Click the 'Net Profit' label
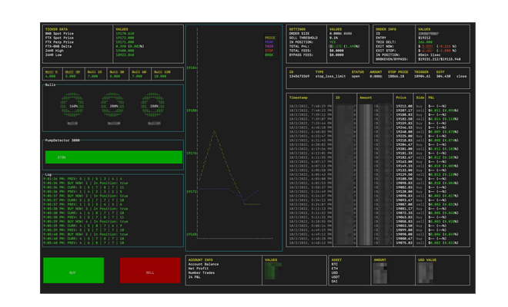Image resolution: width=508 pixels, height=307 pixels. pos(199,269)
